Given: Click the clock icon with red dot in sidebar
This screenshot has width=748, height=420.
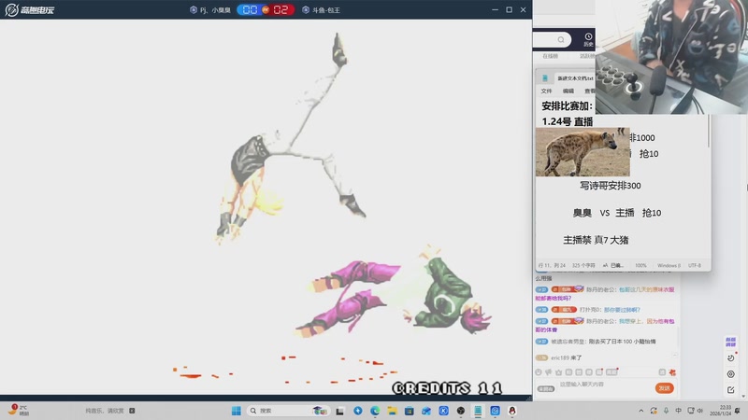Looking at the screenshot, I should (x=731, y=357).
